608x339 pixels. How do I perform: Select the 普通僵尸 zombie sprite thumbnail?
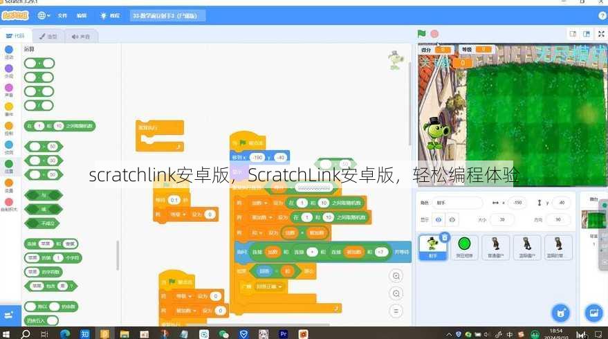click(x=495, y=248)
